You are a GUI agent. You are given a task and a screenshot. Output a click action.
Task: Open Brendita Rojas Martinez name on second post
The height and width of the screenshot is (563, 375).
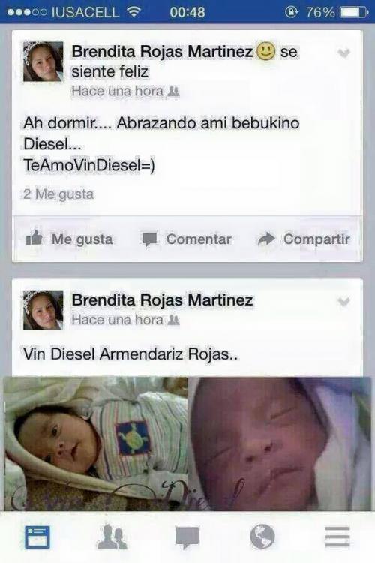162,300
